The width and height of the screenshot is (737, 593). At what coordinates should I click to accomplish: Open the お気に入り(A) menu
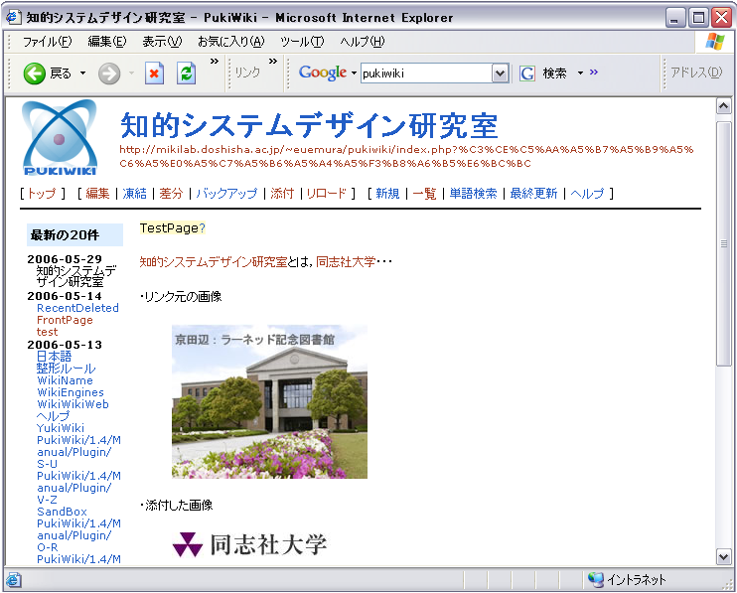pos(230,42)
